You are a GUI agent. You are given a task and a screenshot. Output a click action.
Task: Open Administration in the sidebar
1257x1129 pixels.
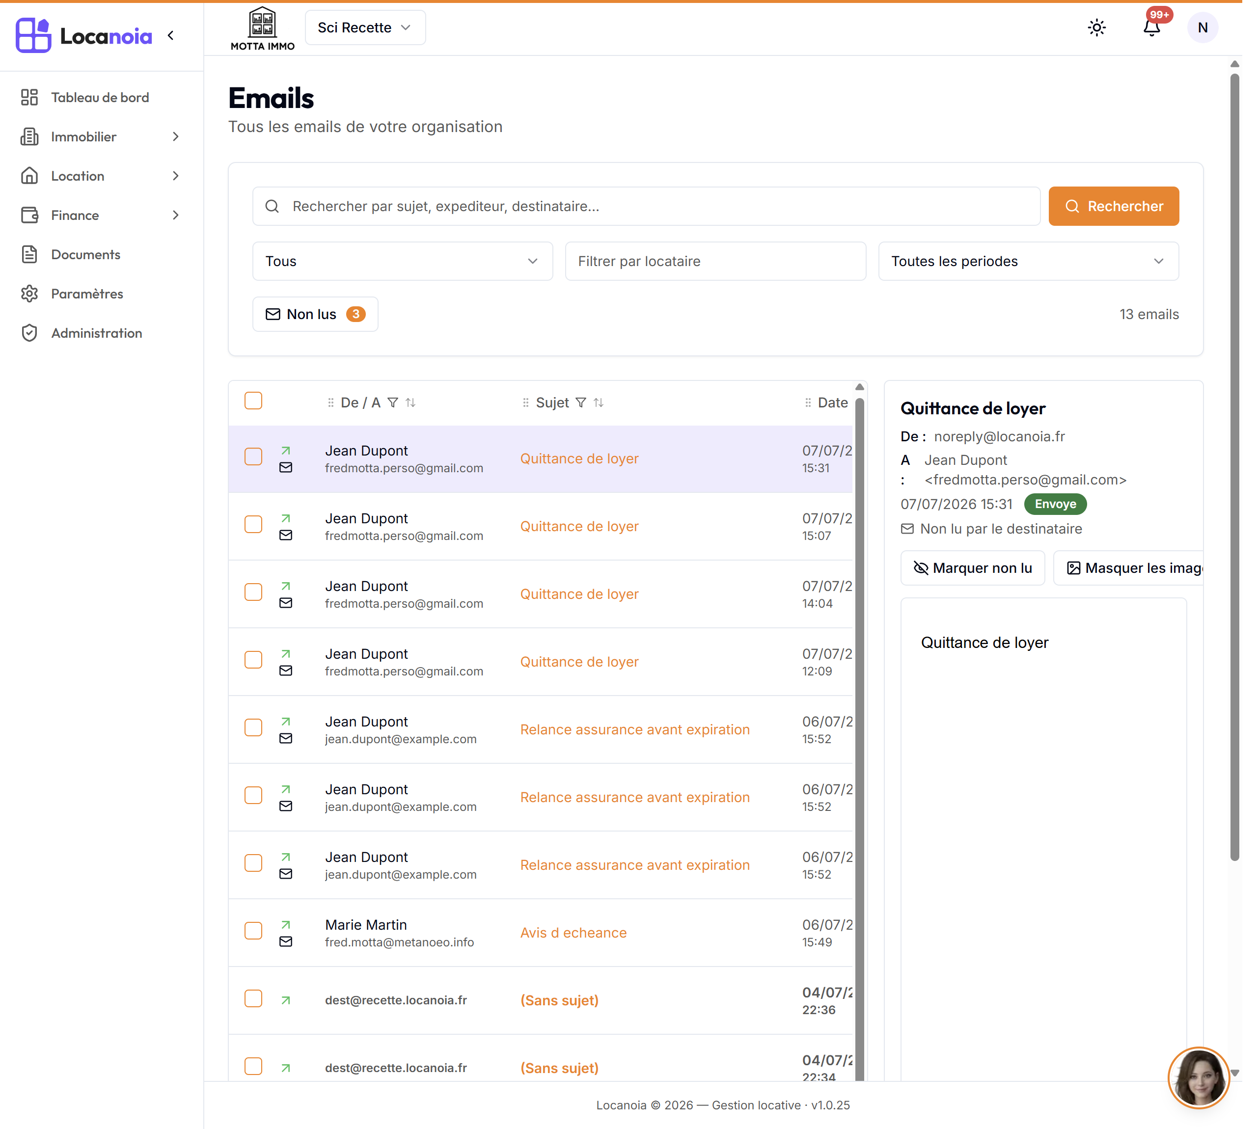tap(96, 333)
